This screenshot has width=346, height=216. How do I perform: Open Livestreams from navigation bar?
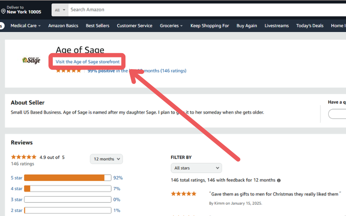pos(276,25)
